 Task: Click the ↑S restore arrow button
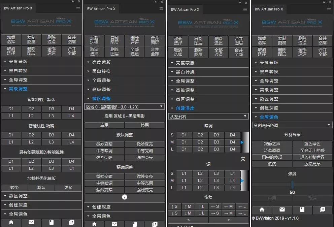(x=174, y=206)
